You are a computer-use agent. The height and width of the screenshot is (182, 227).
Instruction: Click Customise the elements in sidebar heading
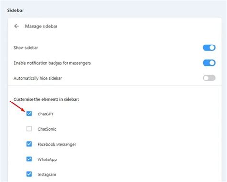coord(46,99)
